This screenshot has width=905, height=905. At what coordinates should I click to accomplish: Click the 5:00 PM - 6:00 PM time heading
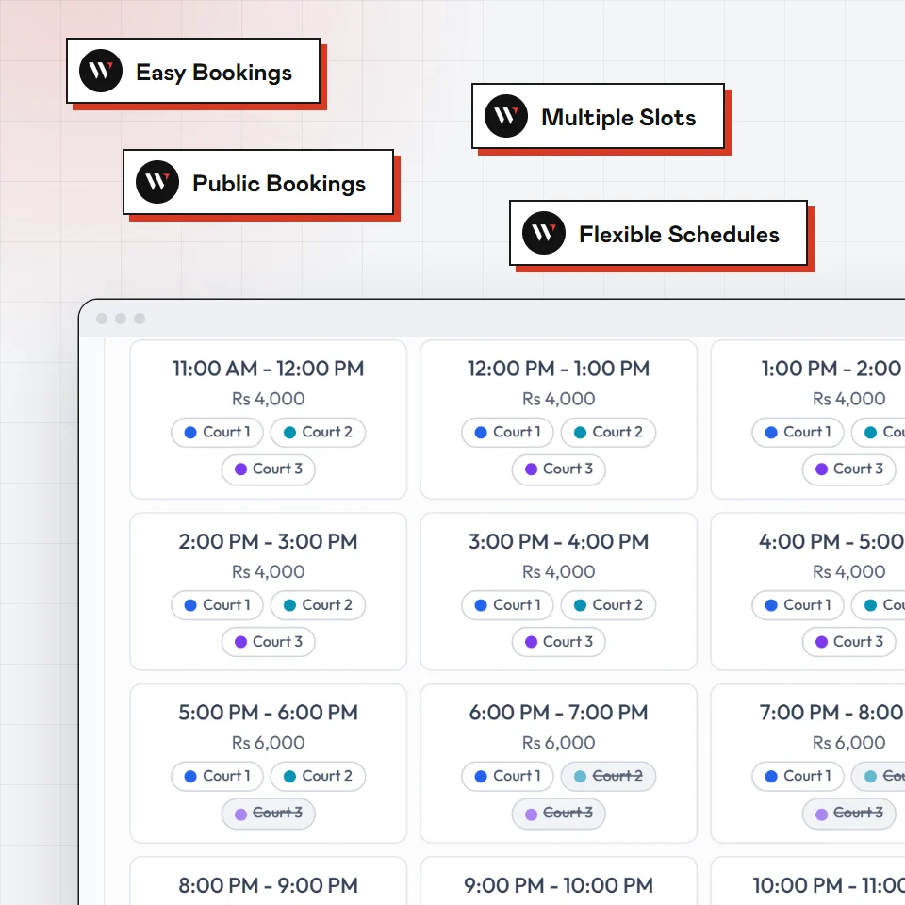click(269, 713)
